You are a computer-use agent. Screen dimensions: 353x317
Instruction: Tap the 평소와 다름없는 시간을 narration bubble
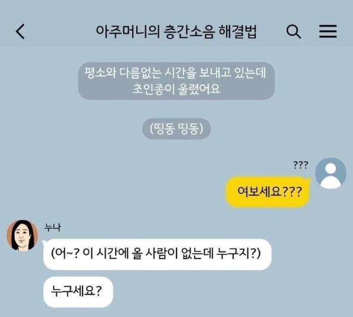[177, 81]
